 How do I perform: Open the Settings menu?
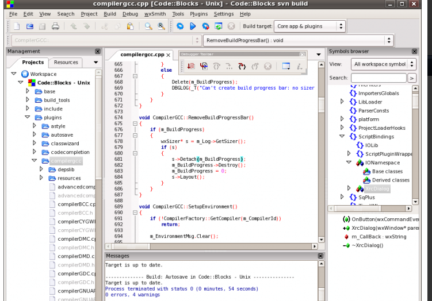point(223,14)
